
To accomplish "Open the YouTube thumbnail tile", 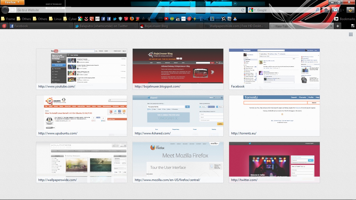I will pyautogui.click(x=82, y=69).
